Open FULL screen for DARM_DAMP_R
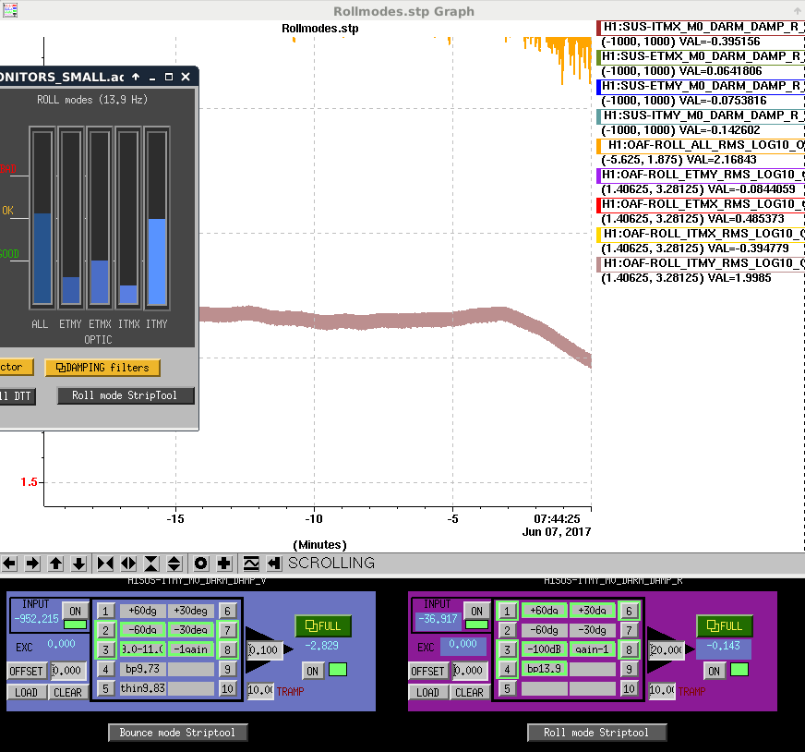Image resolution: width=805 pixels, height=752 pixels. pyautogui.click(x=725, y=625)
